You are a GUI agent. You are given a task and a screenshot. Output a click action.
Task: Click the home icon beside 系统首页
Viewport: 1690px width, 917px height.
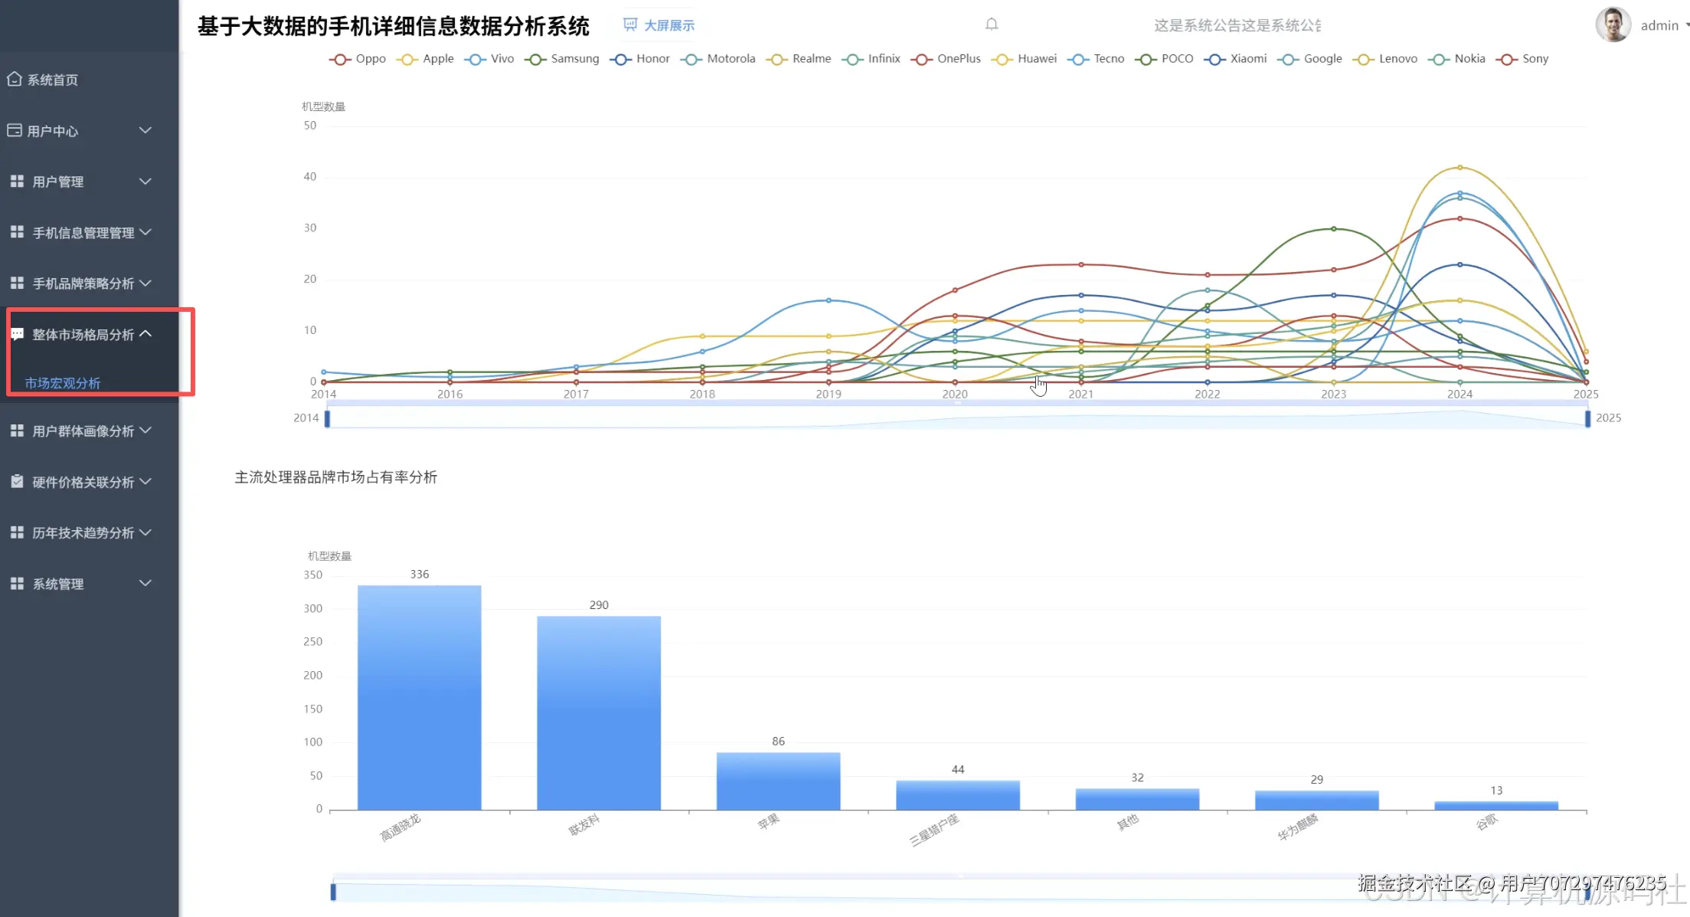(14, 79)
